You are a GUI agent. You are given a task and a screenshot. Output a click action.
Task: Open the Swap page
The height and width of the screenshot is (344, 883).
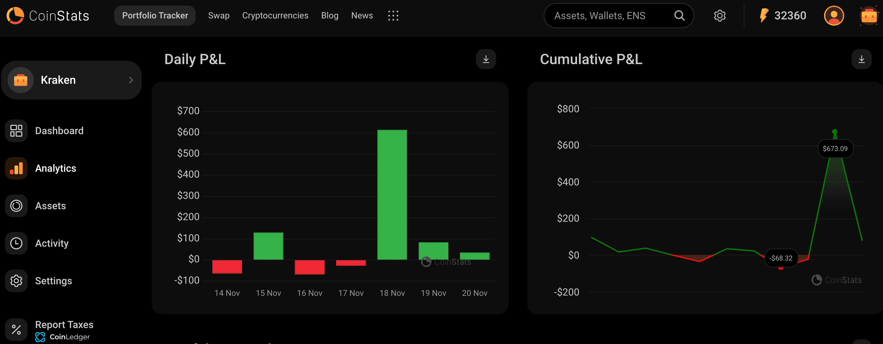click(219, 15)
